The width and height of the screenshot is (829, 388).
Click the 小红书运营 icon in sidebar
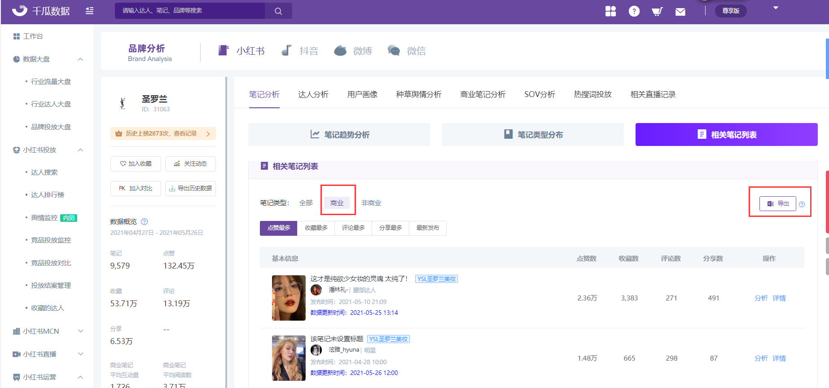[17, 377]
